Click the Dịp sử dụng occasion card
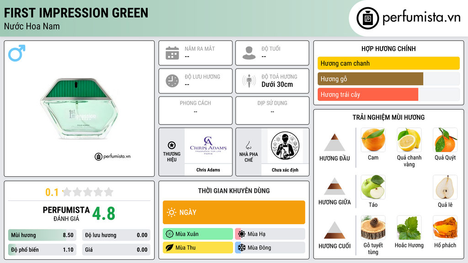This screenshot has height=263, width=468. (x=272, y=110)
